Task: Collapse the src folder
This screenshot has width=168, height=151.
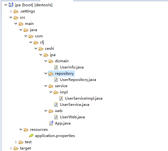Action: tap(11, 17)
